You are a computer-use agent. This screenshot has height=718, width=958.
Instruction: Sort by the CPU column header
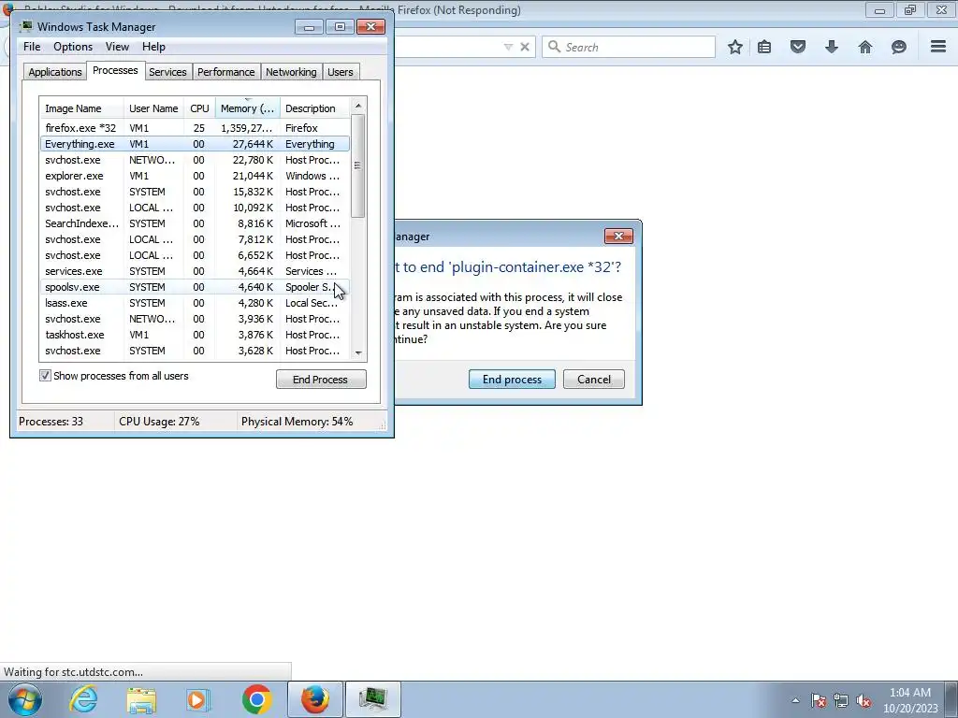(x=199, y=108)
